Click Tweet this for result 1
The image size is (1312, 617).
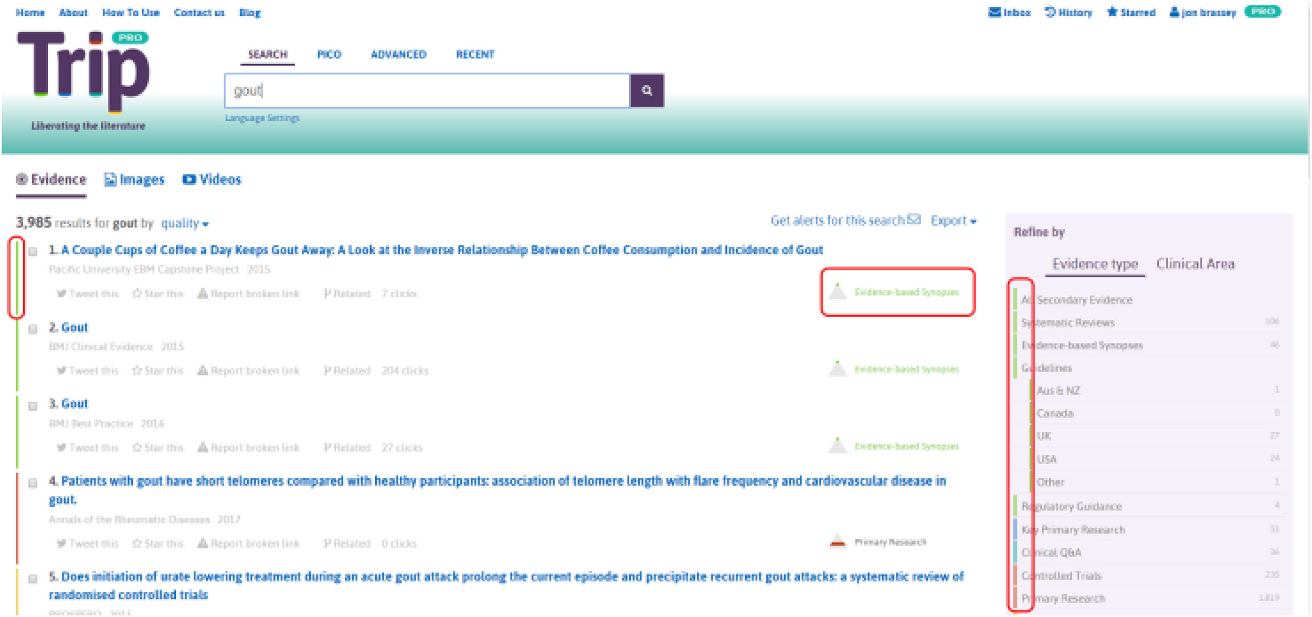pos(88,294)
